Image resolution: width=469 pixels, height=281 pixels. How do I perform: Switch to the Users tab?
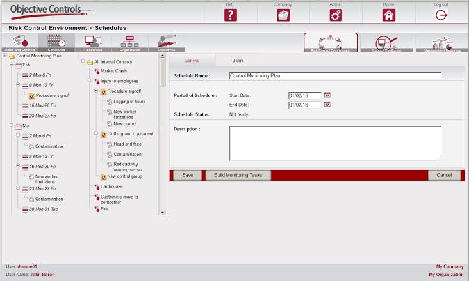pyautogui.click(x=238, y=61)
